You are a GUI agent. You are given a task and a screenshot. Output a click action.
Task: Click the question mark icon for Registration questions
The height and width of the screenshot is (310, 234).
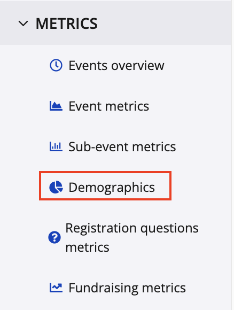point(54,237)
